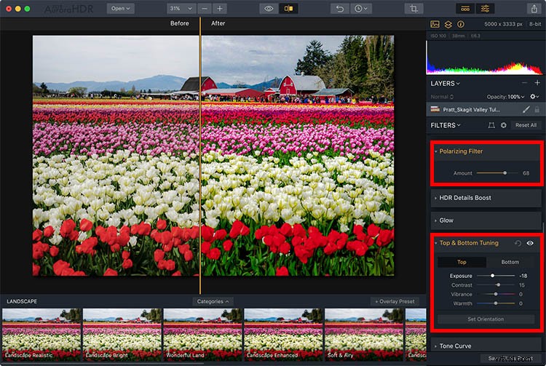Click the layers stack icon

(x=448, y=24)
